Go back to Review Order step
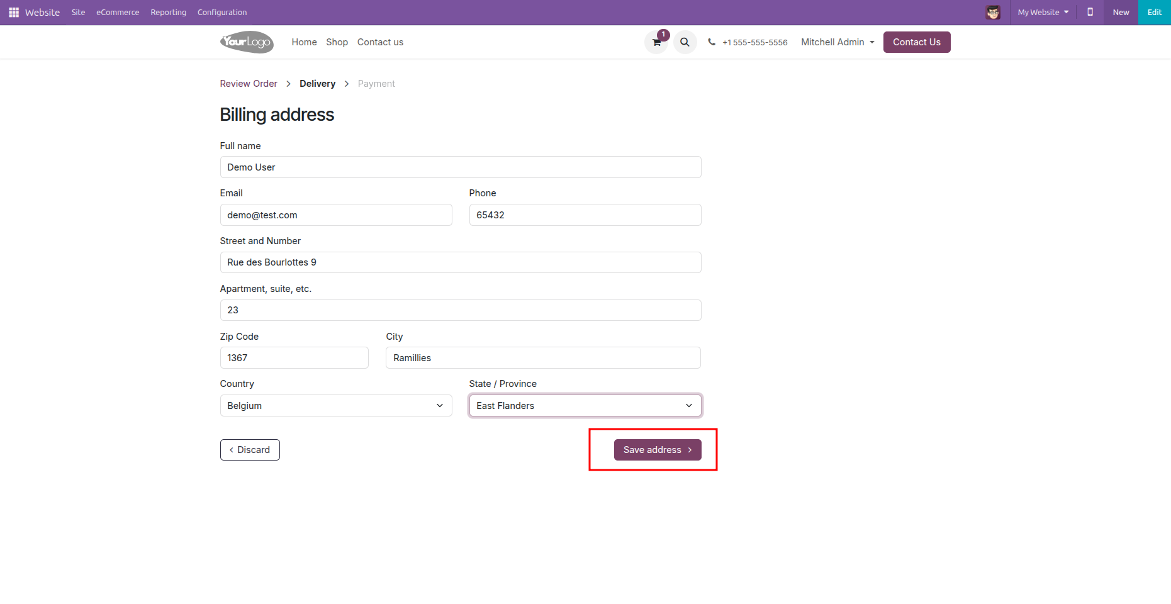The width and height of the screenshot is (1171, 604). click(x=249, y=84)
